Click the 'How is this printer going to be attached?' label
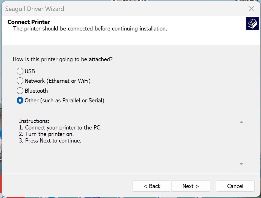The width and height of the screenshot is (261, 198). 63,59
